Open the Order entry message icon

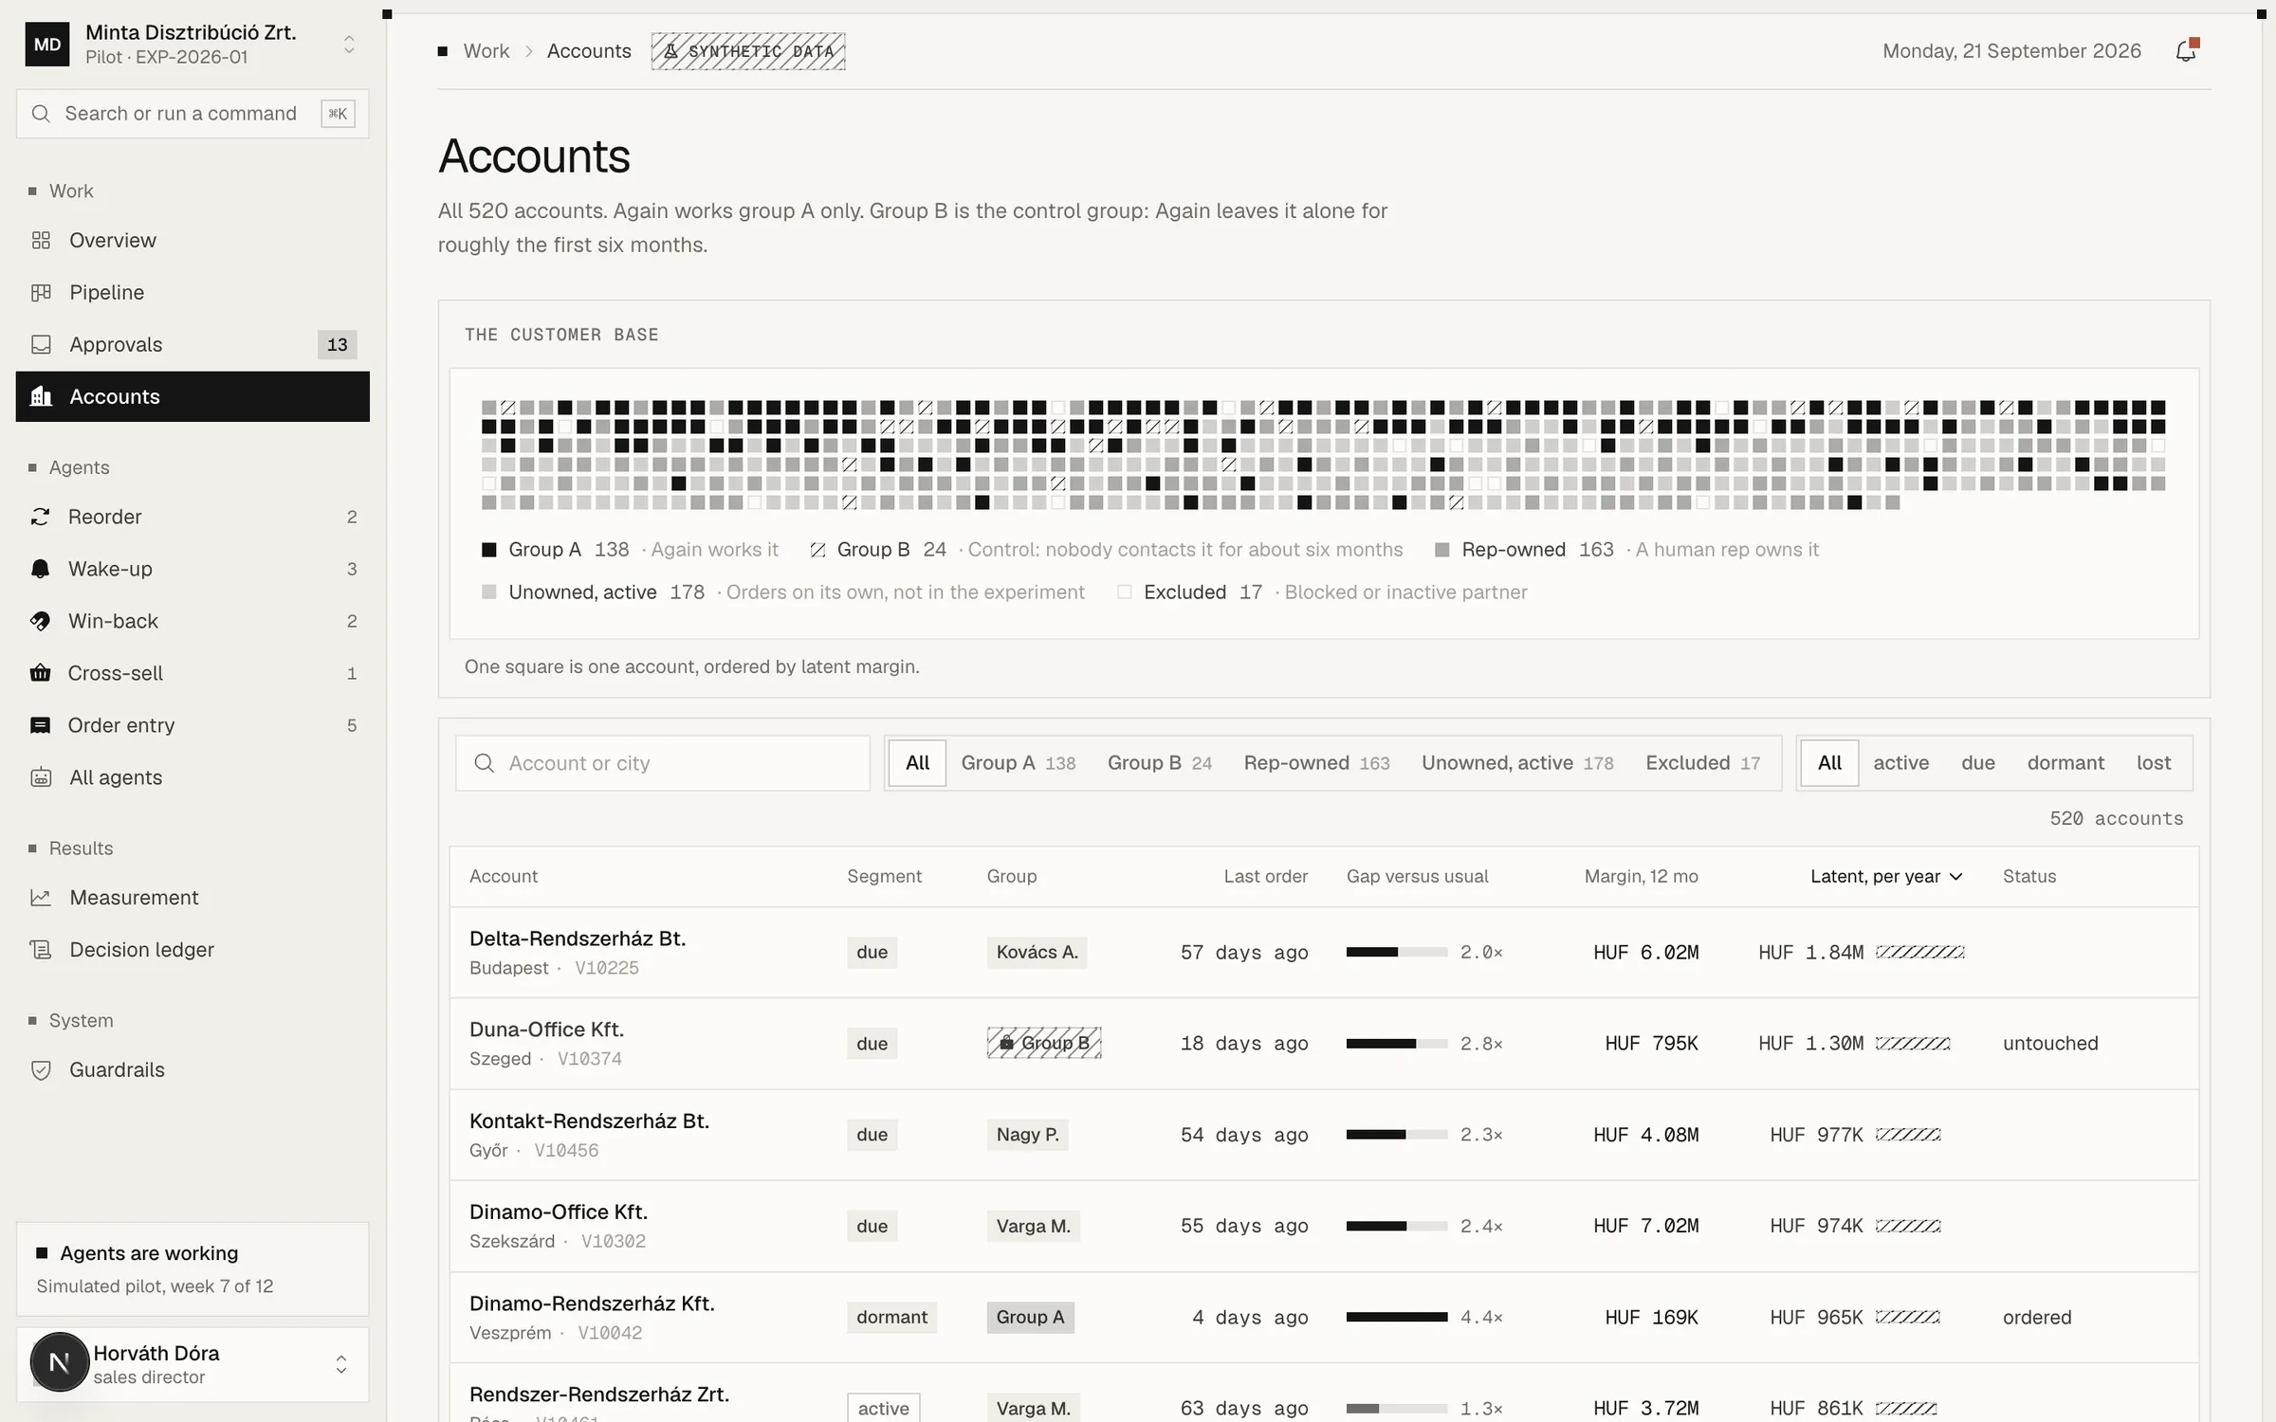coord(40,725)
